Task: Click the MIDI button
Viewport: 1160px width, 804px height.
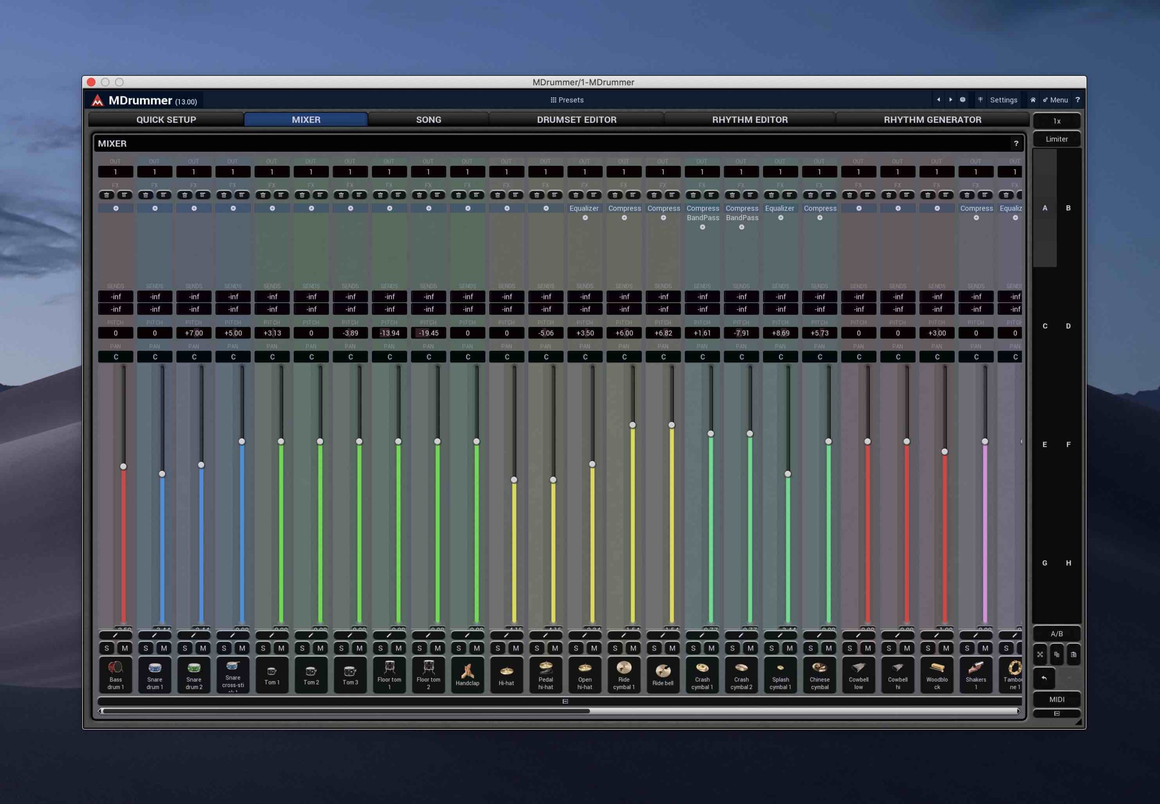Action: click(1056, 699)
